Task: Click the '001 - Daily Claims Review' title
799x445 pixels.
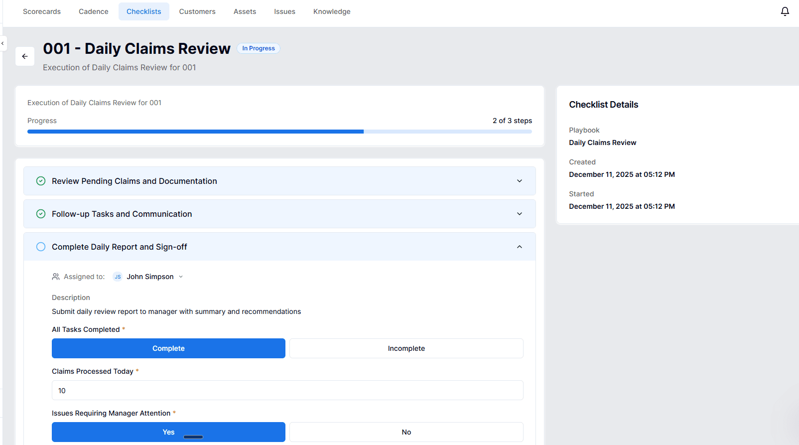Action: coord(136,48)
